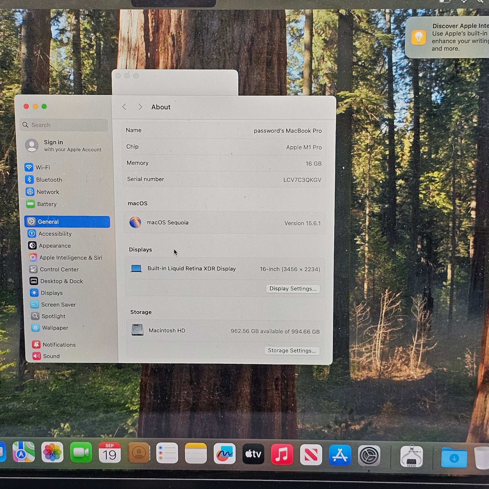Open System Information from the Dock
The height and width of the screenshot is (489, 489).
tap(411, 456)
